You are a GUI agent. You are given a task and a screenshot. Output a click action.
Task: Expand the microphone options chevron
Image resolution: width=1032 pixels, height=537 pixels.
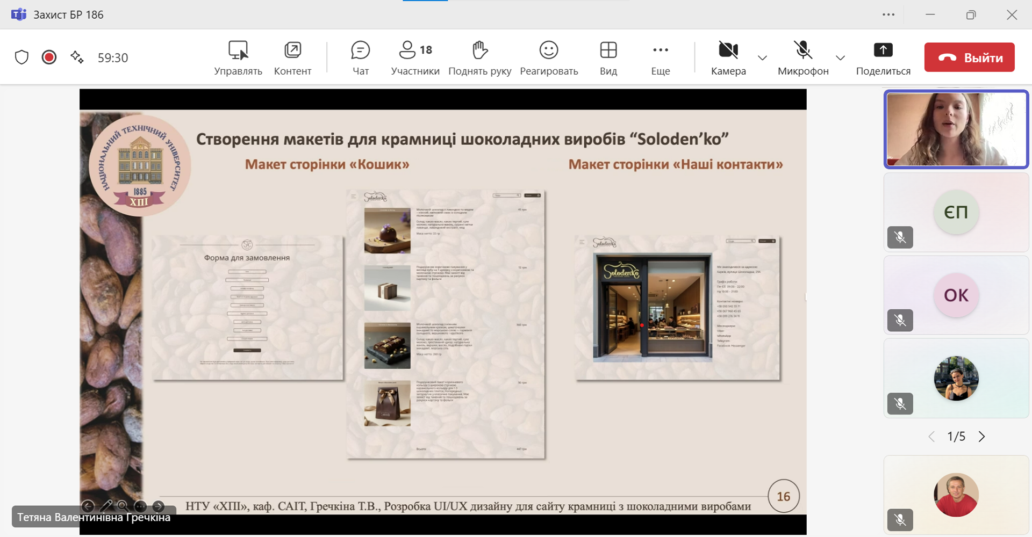840,57
